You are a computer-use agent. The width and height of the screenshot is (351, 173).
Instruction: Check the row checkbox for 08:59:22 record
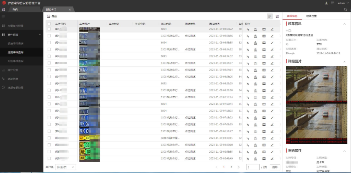coord(49,29)
